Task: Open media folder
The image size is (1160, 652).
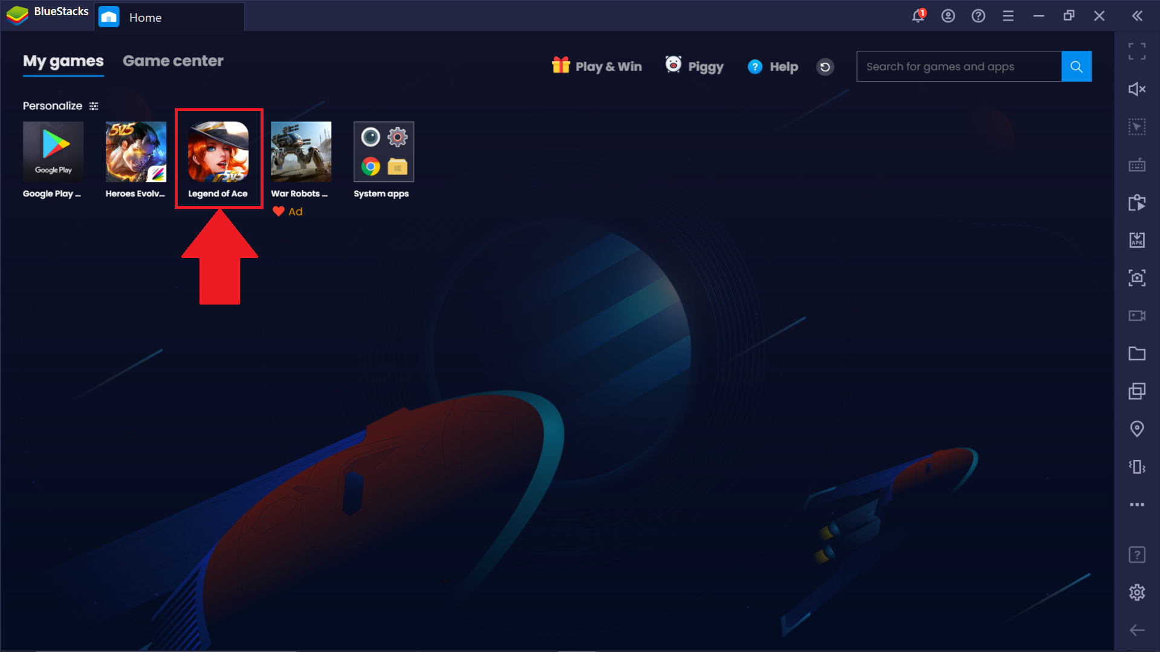Action: pyautogui.click(x=1137, y=353)
